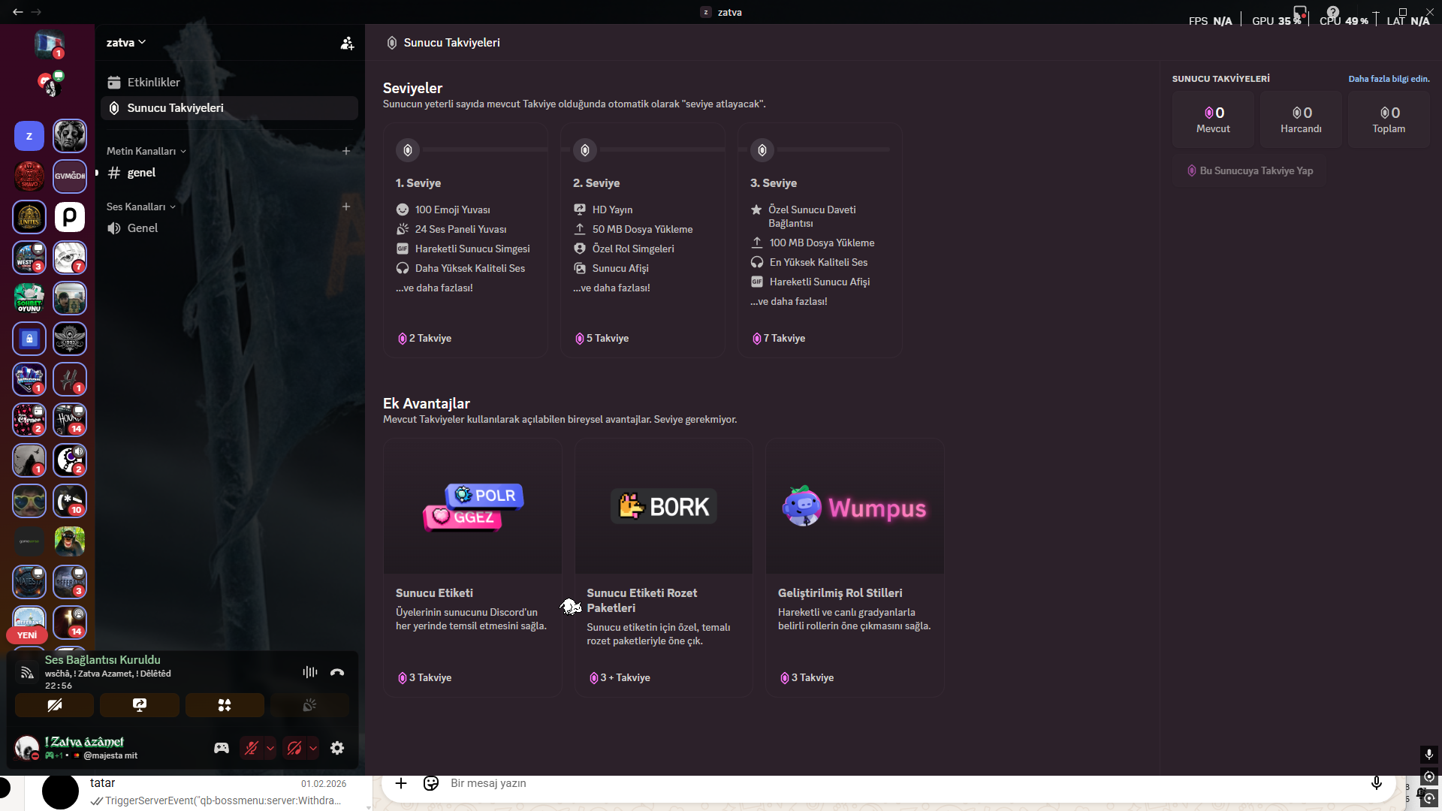Open the sunglasses-face server icon
Screen dimensions: 1442x811
[x=29, y=501]
